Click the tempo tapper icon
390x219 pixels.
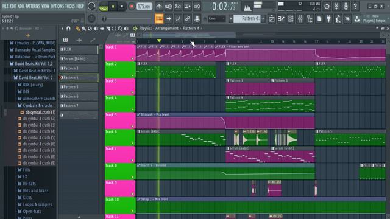point(338,19)
